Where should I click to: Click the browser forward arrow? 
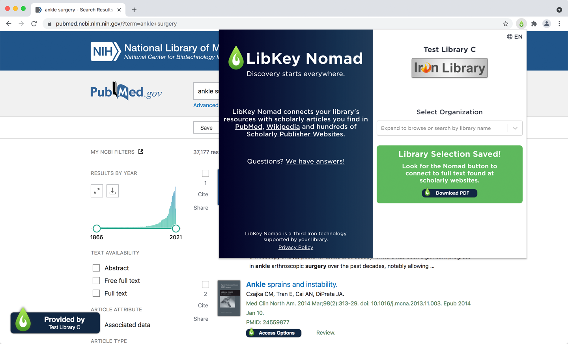[x=21, y=24]
